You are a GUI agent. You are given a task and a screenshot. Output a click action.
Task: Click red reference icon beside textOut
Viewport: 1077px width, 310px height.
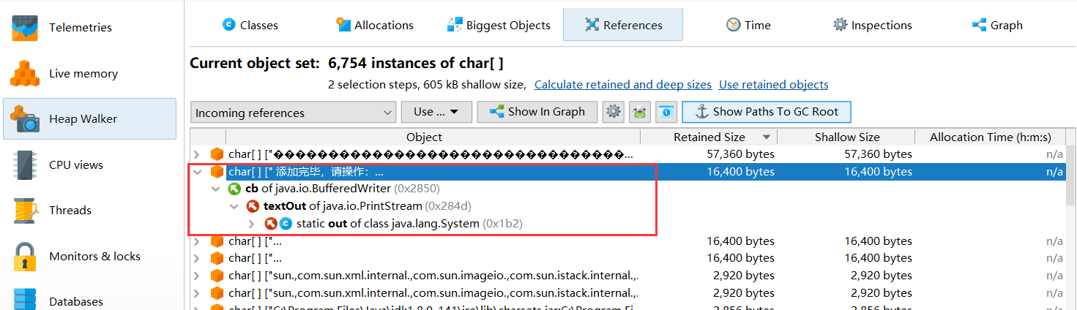[253, 206]
